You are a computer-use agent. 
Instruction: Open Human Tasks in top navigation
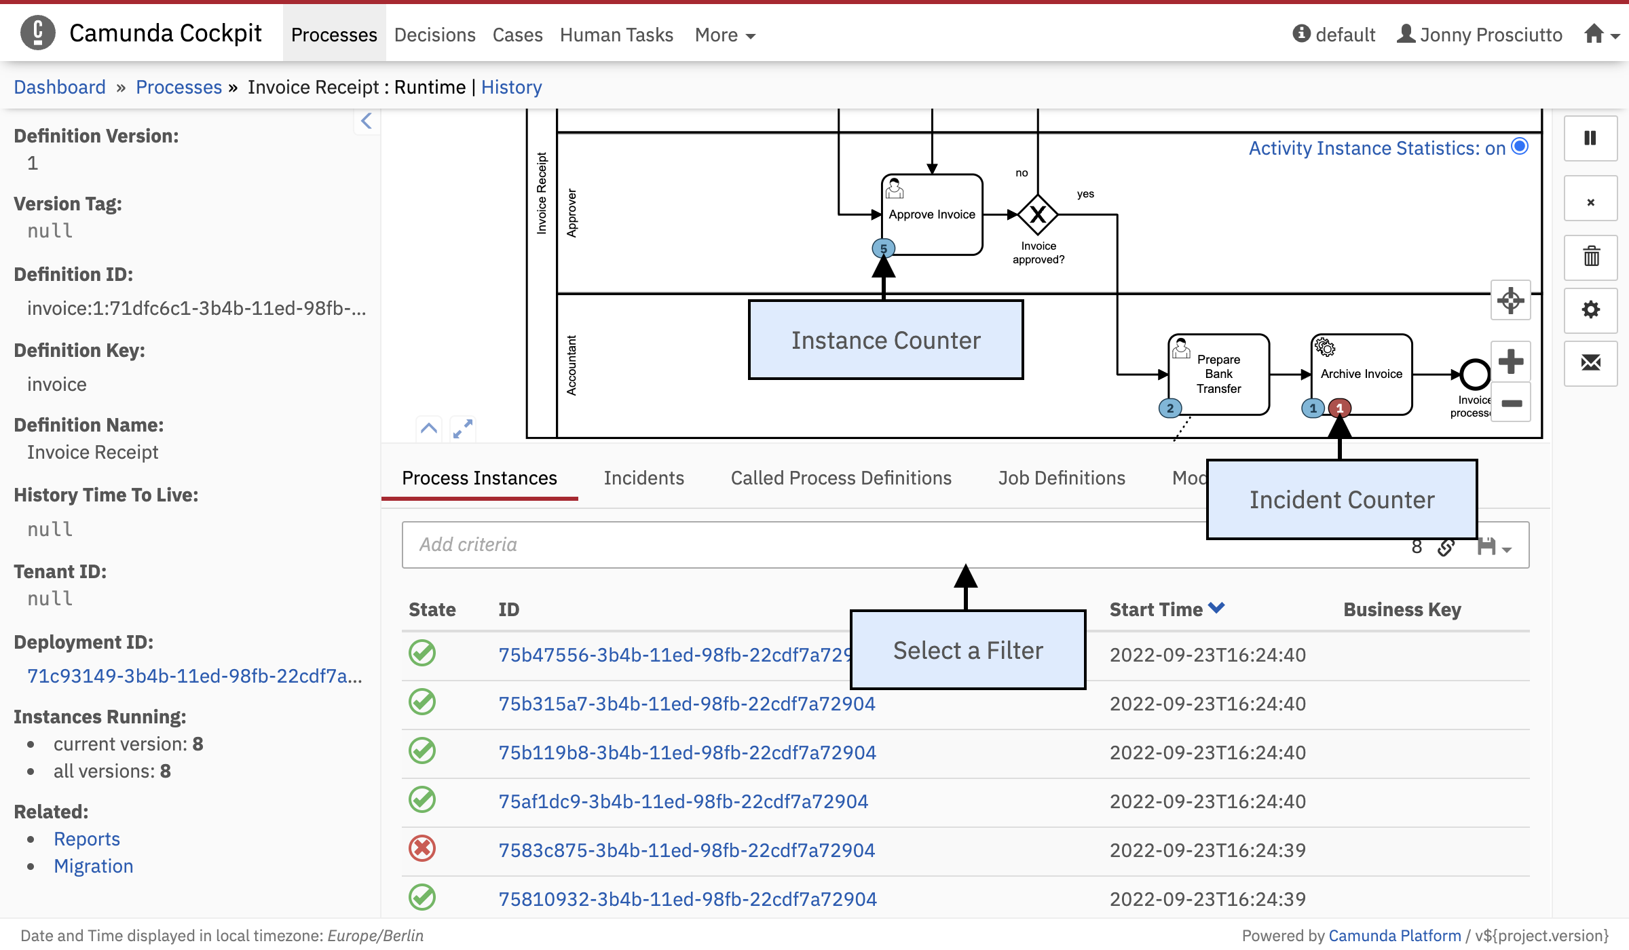[x=616, y=35]
